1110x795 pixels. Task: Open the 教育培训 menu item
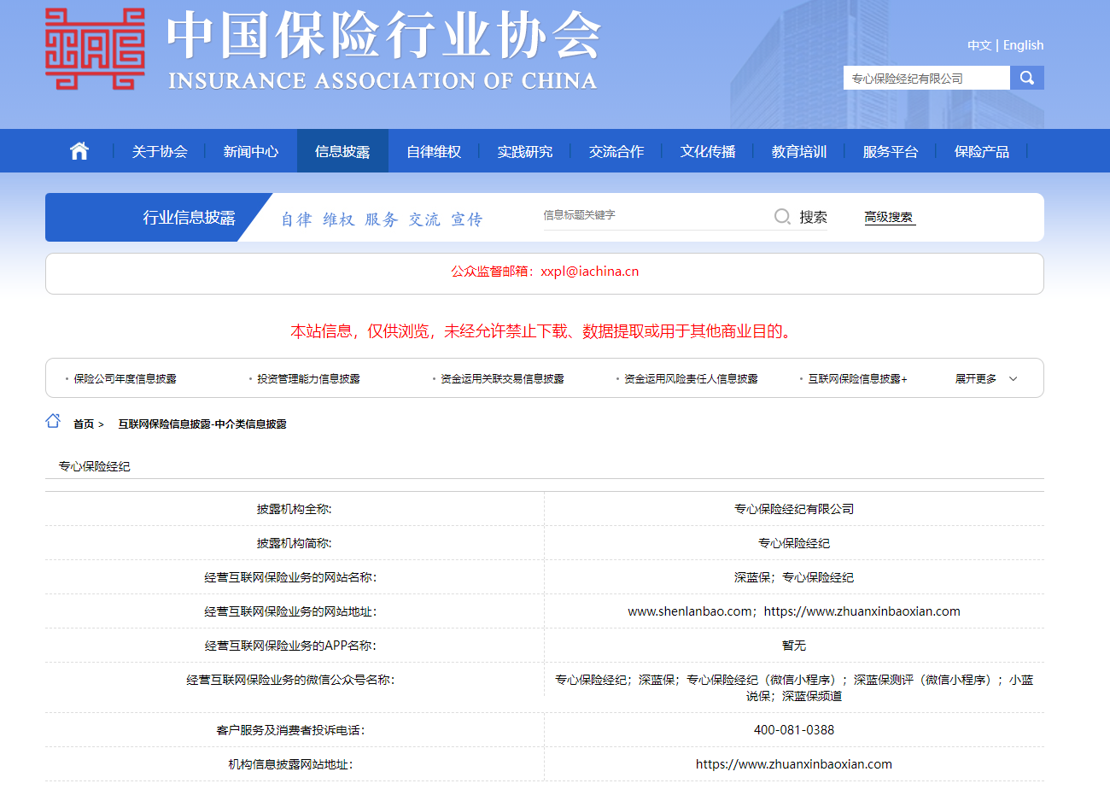798,150
